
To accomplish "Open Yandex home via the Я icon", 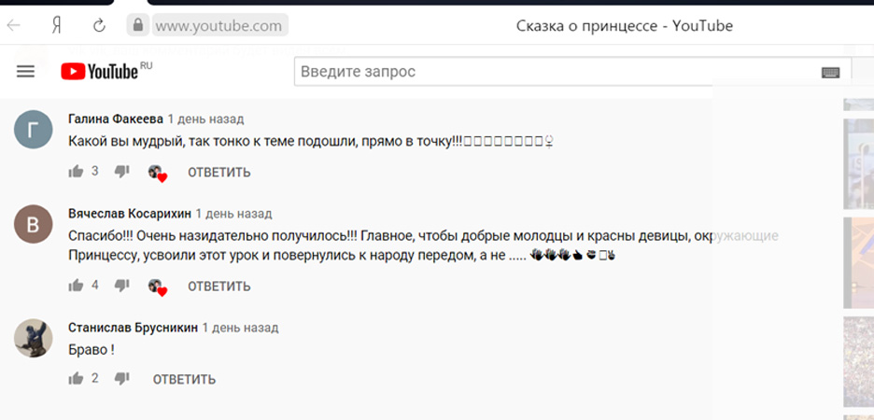I will [x=56, y=25].
